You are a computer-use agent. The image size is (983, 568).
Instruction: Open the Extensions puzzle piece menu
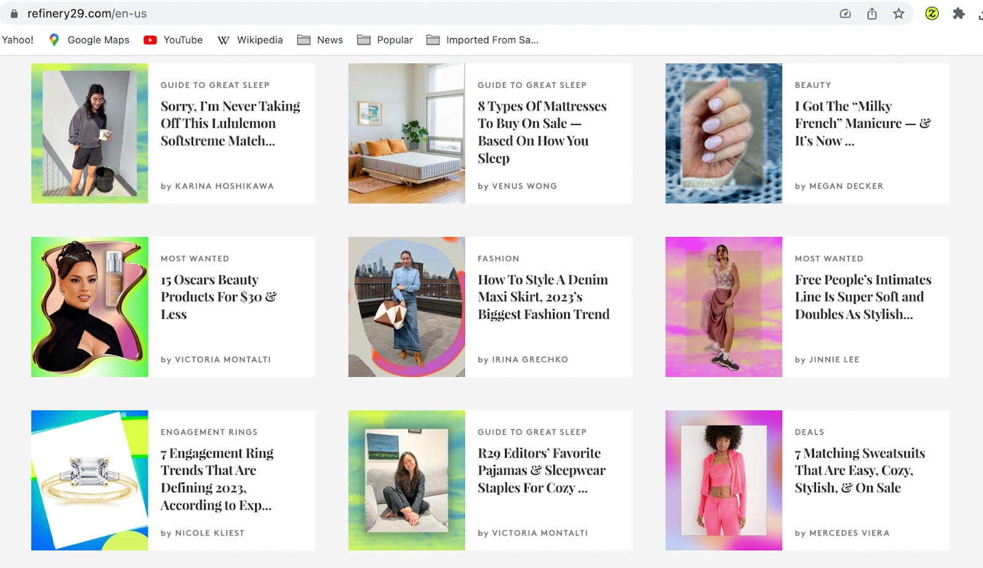(958, 14)
